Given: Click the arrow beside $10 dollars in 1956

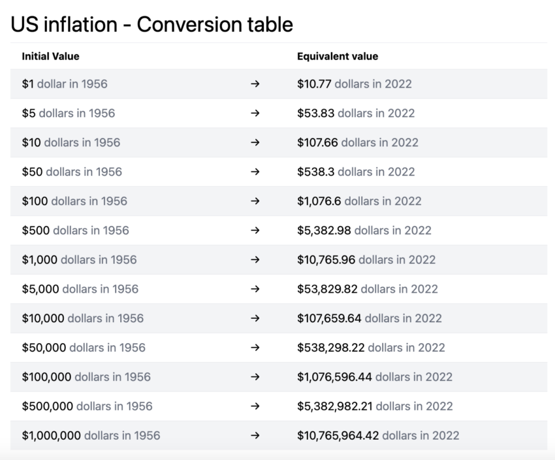Looking at the screenshot, I should click(x=255, y=142).
